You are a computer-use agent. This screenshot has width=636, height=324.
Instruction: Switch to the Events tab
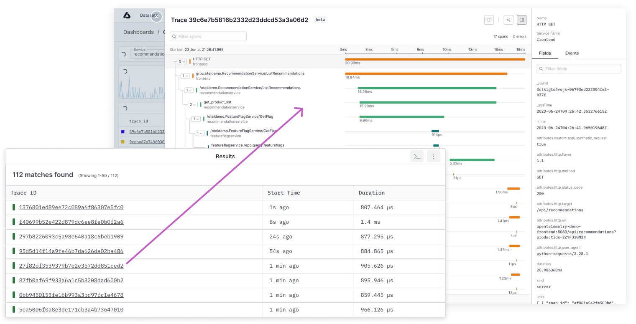tap(572, 53)
